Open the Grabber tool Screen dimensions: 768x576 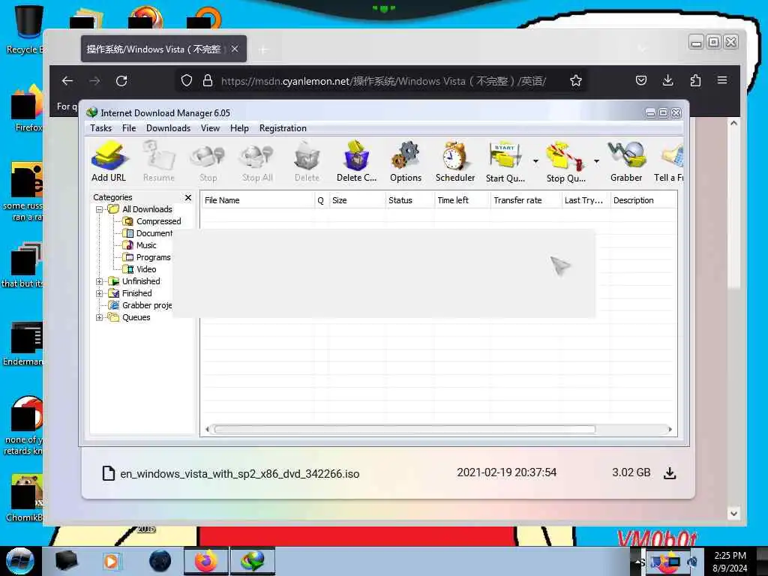(626, 162)
